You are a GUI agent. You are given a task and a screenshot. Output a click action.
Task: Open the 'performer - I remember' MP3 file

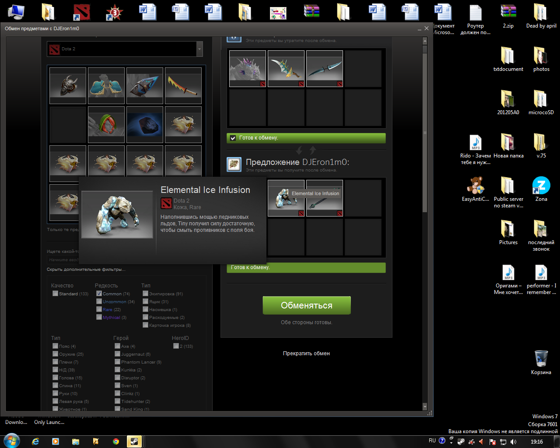click(x=541, y=280)
